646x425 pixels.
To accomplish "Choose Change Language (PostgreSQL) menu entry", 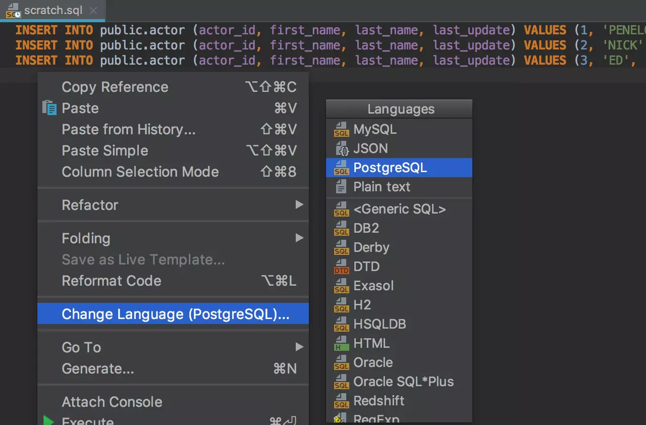I will [175, 314].
